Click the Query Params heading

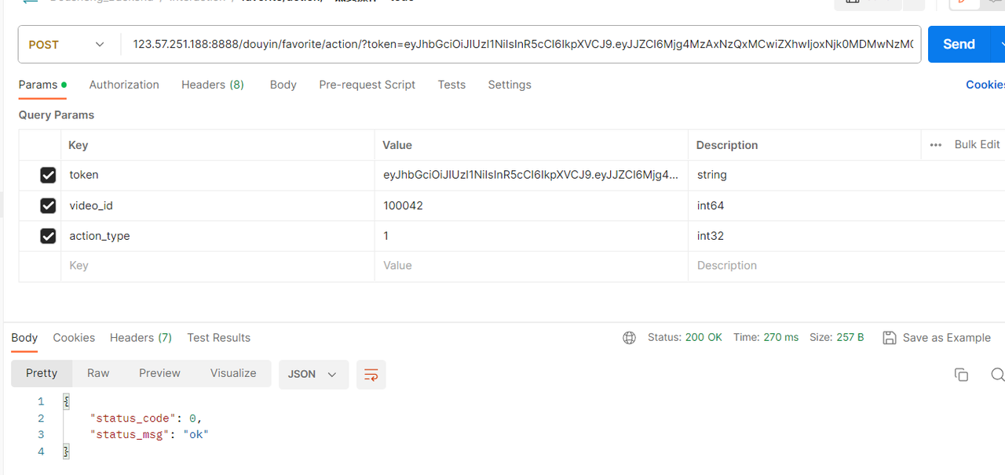click(57, 115)
